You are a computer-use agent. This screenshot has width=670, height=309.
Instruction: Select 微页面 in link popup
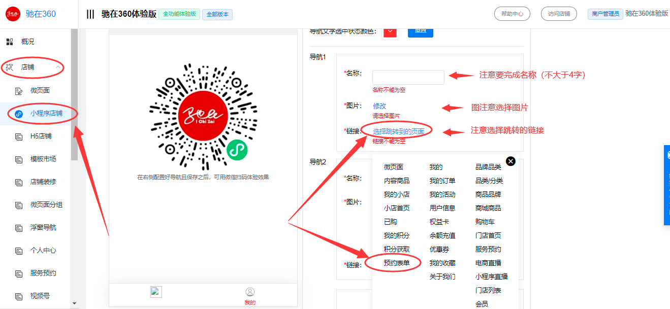point(394,167)
